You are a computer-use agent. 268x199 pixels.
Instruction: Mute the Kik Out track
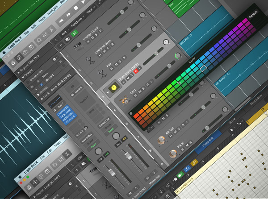[175, 132]
